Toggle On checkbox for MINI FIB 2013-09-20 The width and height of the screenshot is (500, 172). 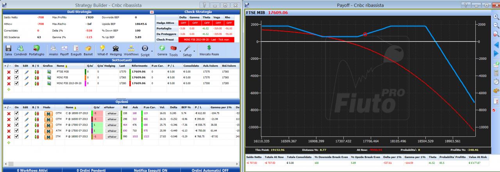click(16, 84)
